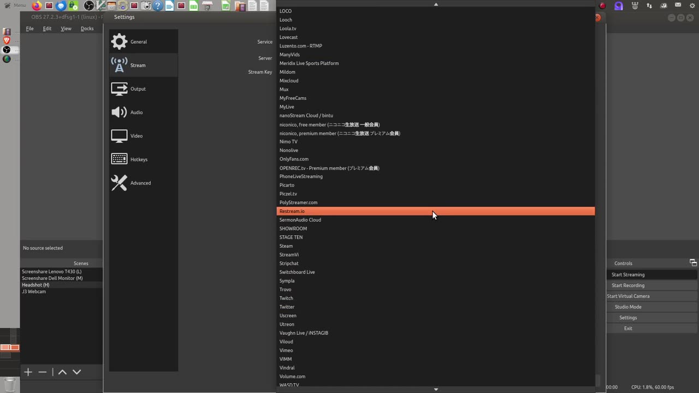The width and height of the screenshot is (699, 393).
Task: Select Mixcloud service entry
Action: click(436, 81)
